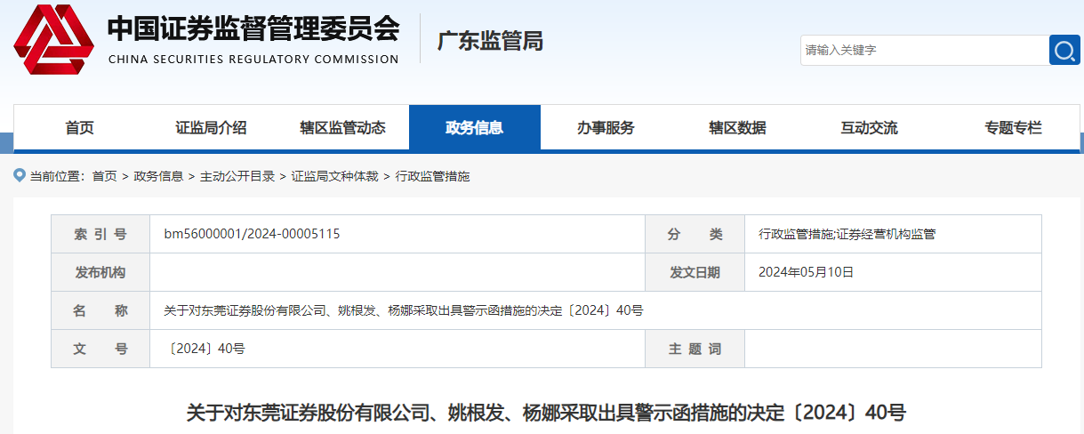Click the 发文日期 label cell
1084x434 pixels.
(x=695, y=272)
